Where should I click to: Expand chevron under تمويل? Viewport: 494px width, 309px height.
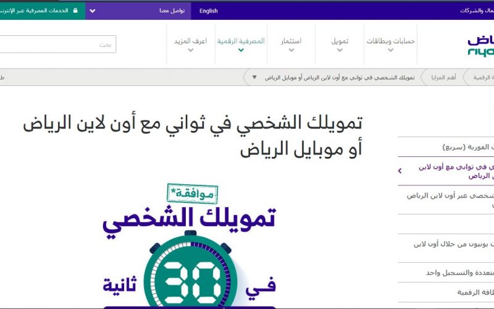(340, 50)
